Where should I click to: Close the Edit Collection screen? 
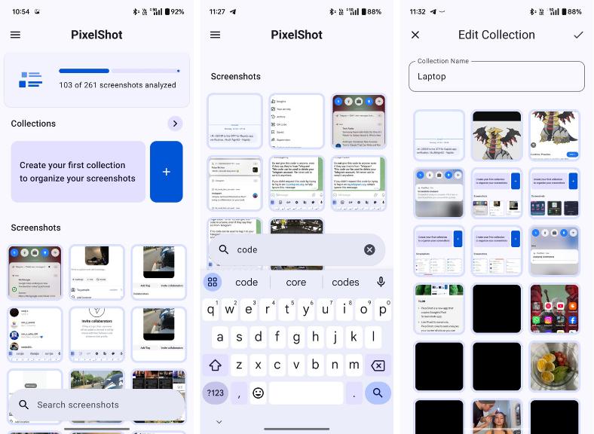point(415,35)
